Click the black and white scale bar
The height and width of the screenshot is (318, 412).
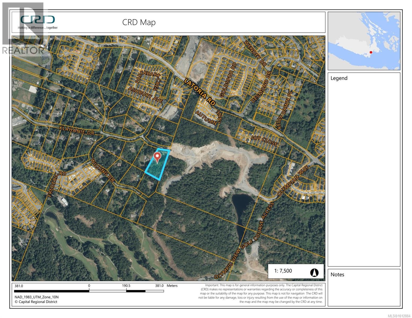[89, 291]
